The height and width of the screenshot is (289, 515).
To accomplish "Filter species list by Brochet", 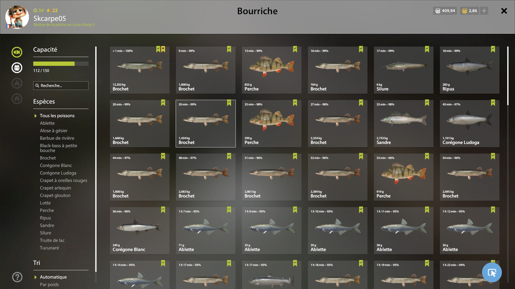I will pos(48,158).
